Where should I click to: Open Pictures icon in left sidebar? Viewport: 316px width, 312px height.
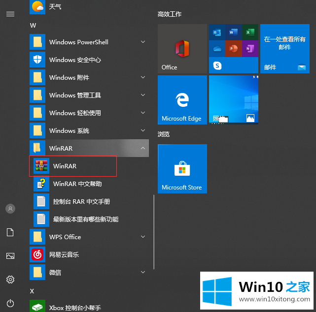(x=10, y=256)
